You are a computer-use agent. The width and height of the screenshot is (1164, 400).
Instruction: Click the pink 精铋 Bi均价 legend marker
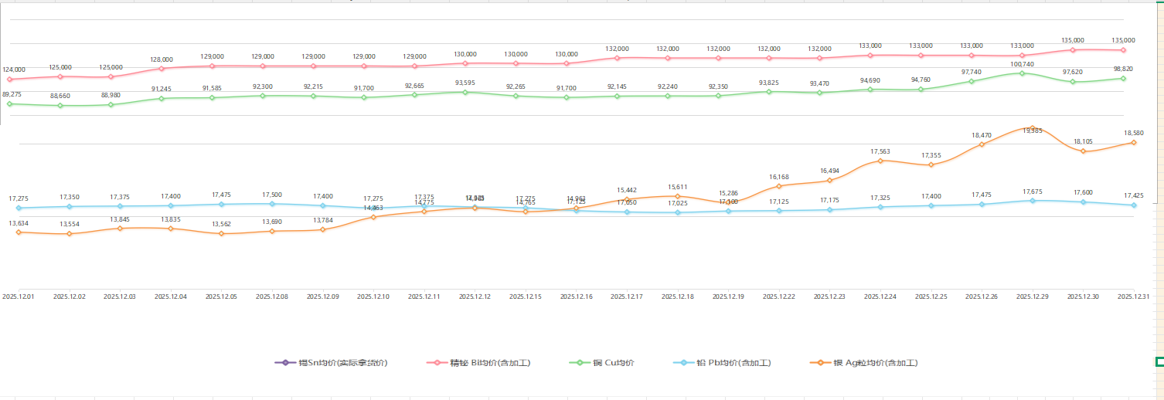pos(437,362)
